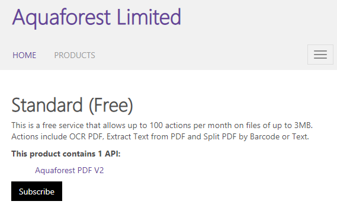
Task: Hit the black Subscribe button
Action: point(37,191)
